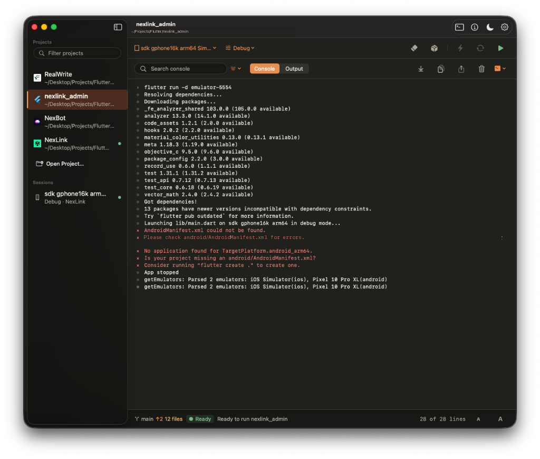Run the app with green play button

(x=501, y=48)
